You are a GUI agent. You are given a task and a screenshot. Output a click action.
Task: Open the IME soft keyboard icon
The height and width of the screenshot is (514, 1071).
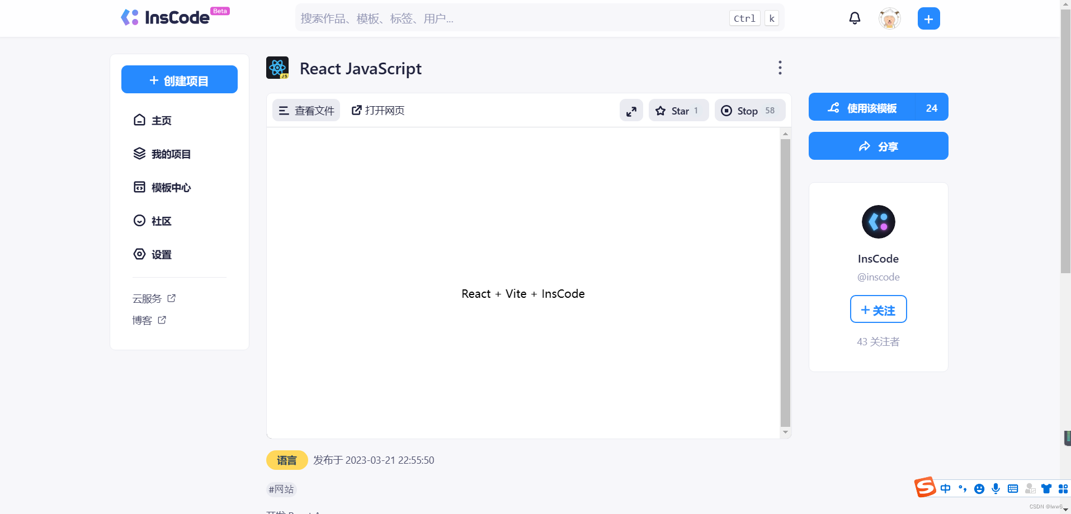click(x=1013, y=489)
